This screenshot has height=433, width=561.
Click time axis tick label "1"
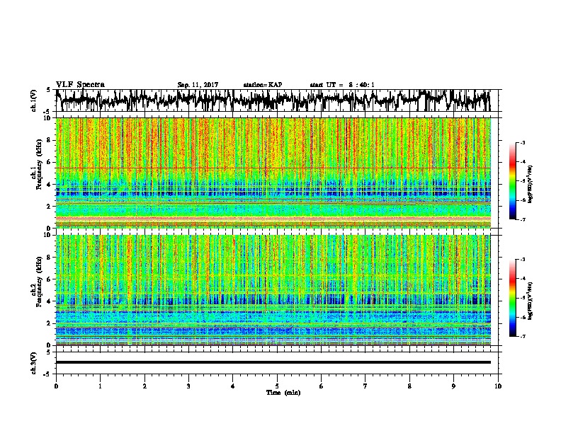[100, 386]
